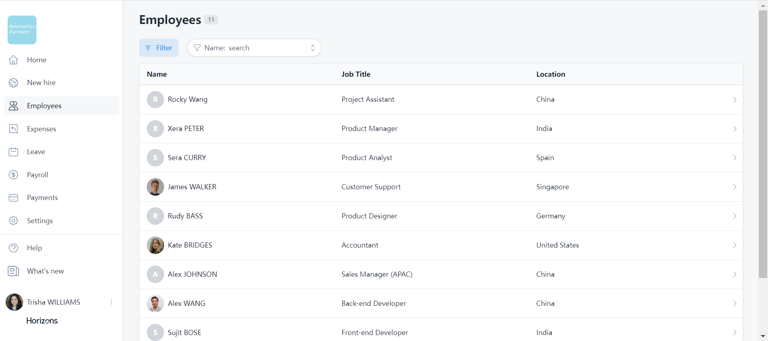The image size is (768, 341).
Task: Open James WALKER's employee name link
Action: click(192, 187)
